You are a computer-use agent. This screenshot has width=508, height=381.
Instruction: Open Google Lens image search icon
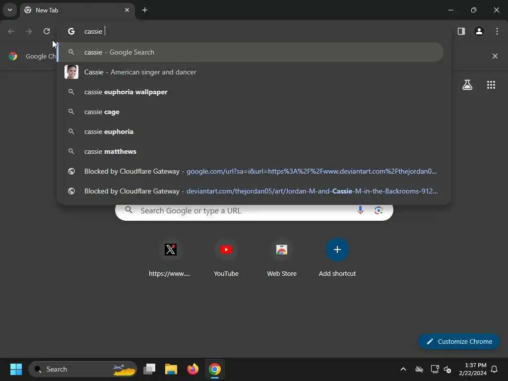[379, 210]
